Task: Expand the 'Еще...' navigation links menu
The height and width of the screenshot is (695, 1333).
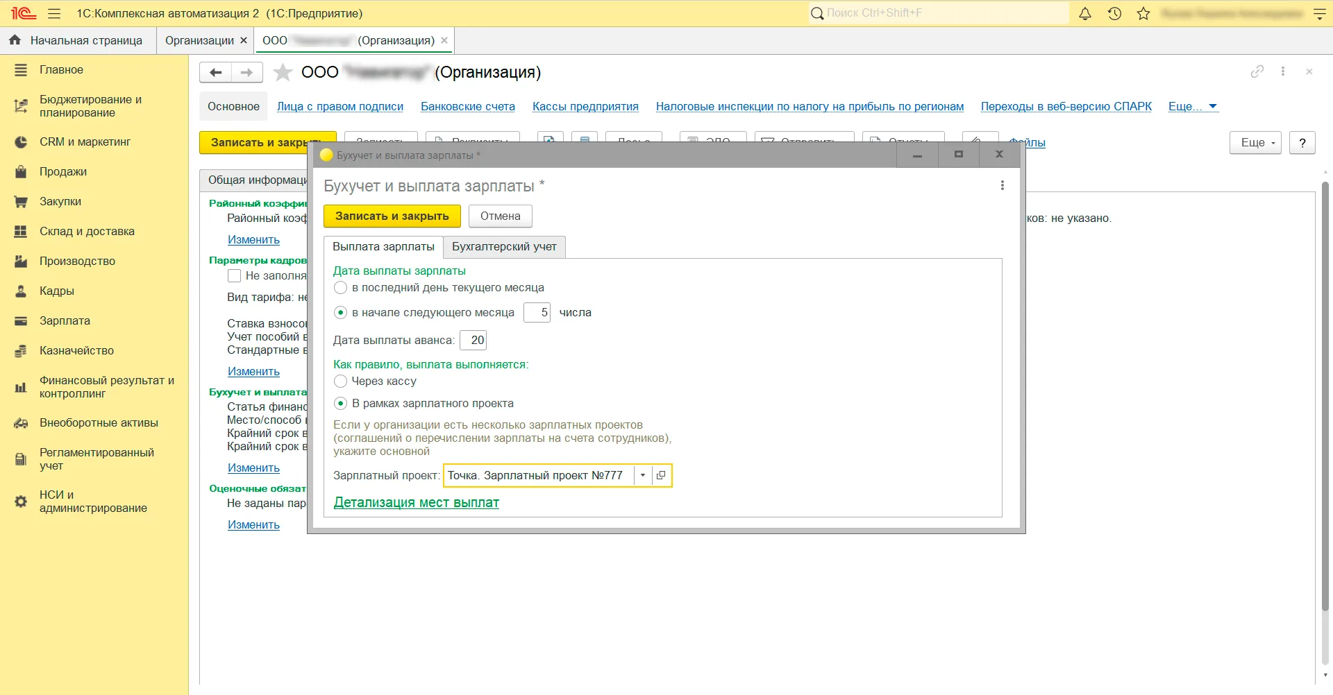Action: point(1192,107)
